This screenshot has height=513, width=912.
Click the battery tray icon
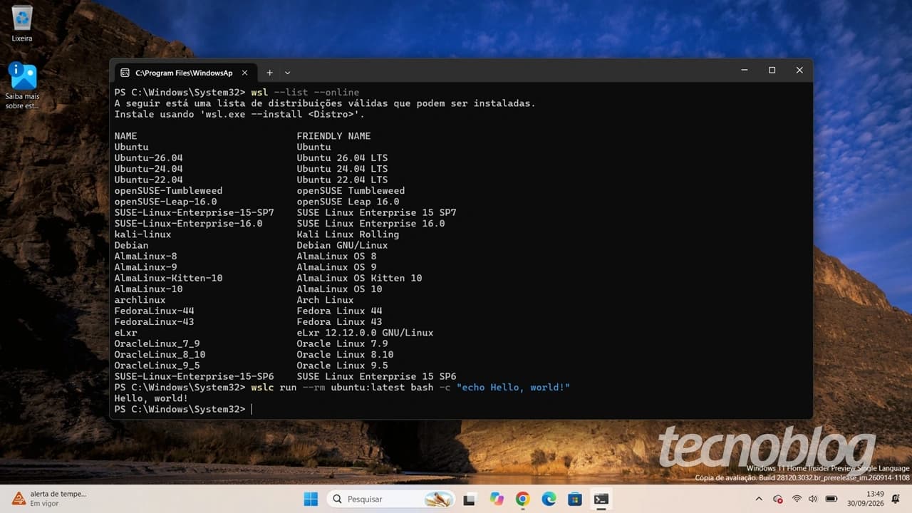831,499
